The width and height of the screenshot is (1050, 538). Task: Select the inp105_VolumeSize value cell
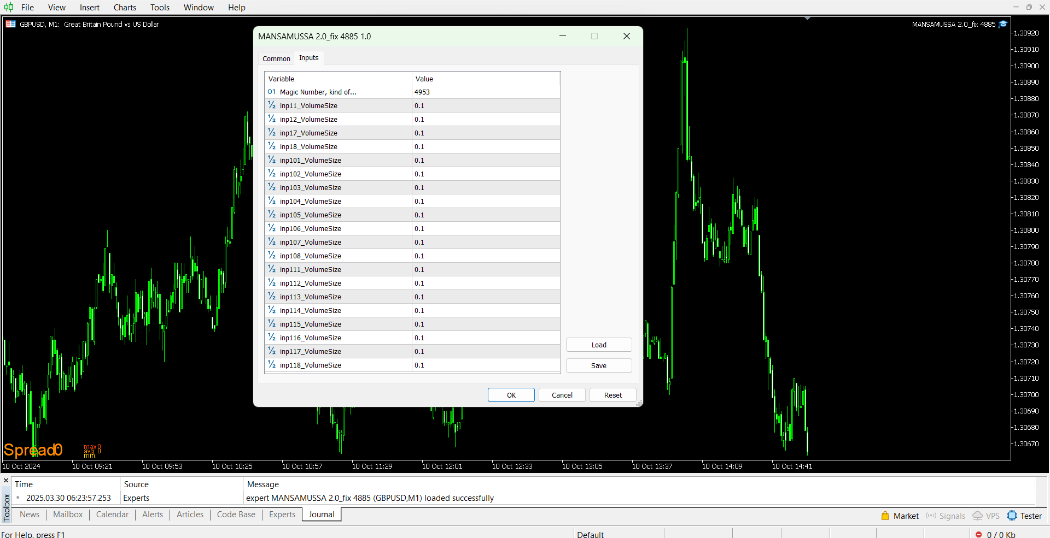(x=486, y=215)
